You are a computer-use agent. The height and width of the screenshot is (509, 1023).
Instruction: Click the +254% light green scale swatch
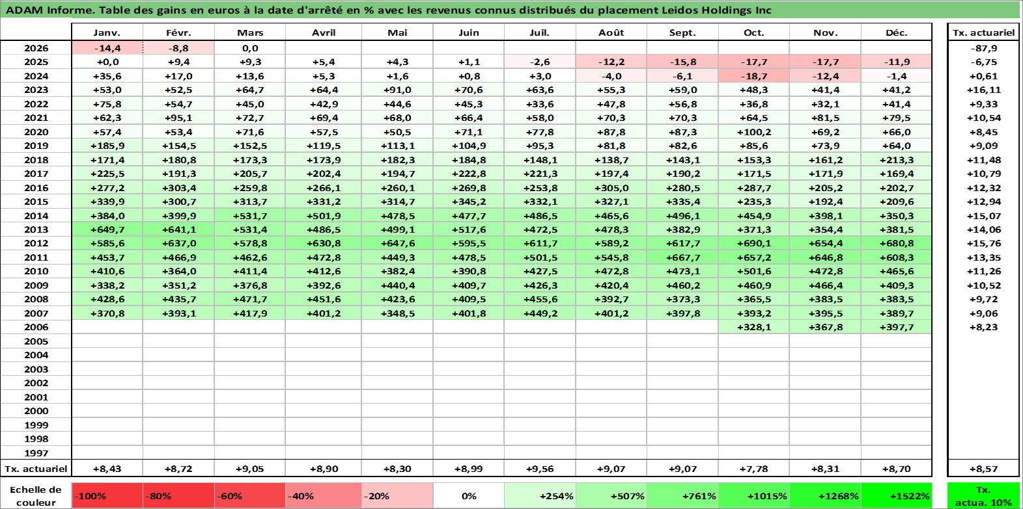click(x=539, y=495)
